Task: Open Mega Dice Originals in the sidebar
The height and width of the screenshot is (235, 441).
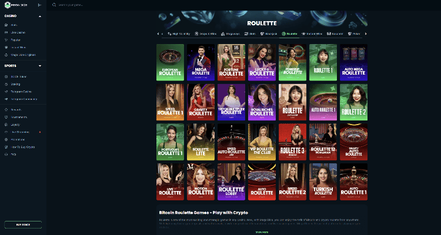Action: pyautogui.click(x=23, y=55)
